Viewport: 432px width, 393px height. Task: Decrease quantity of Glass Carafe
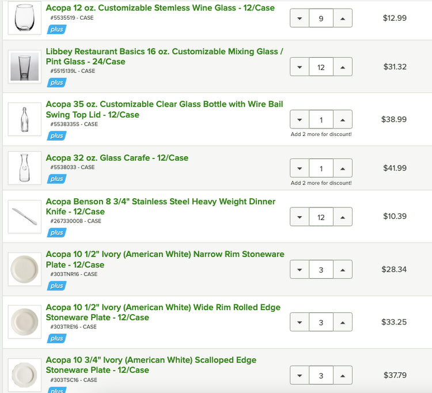click(x=300, y=169)
